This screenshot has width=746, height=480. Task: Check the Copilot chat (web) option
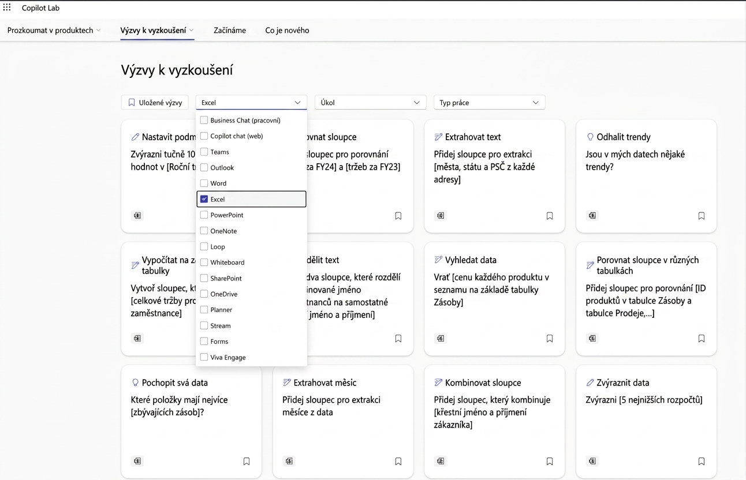click(204, 136)
